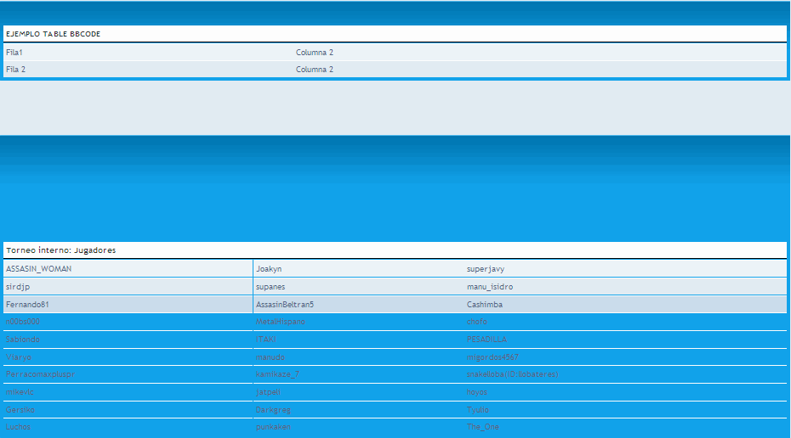Click Columna 2 in the Fila 2 row

tap(315, 70)
